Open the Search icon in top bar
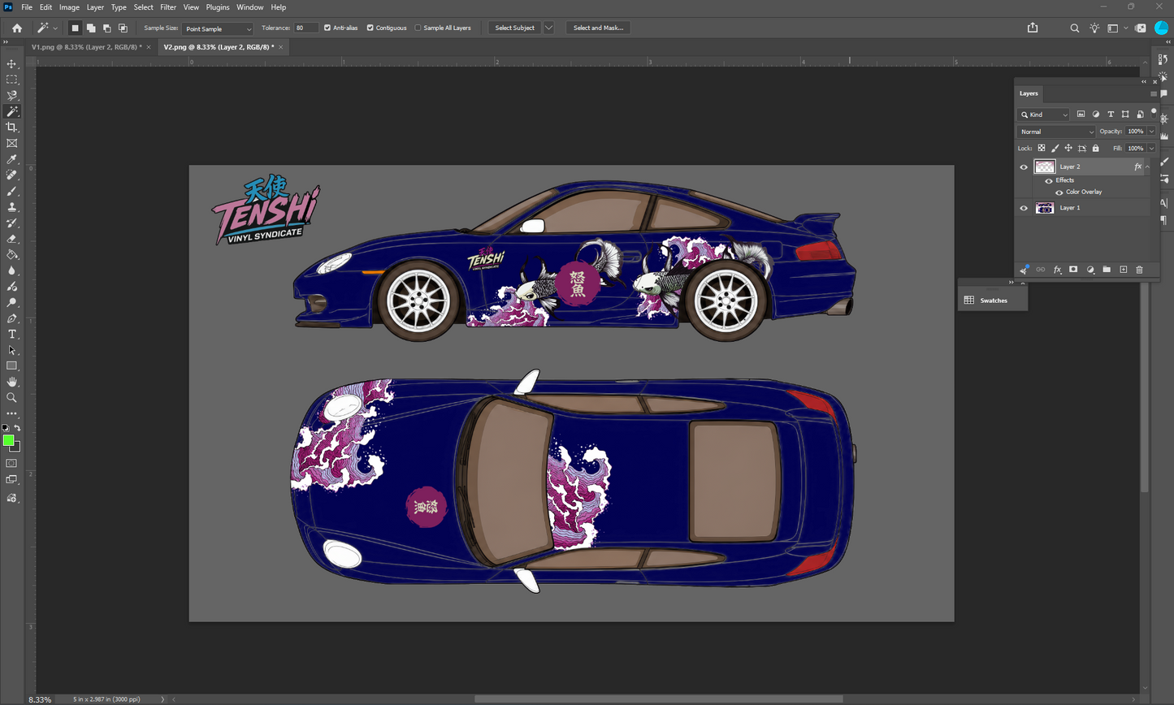The width and height of the screenshot is (1174, 705). [1075, 28]
